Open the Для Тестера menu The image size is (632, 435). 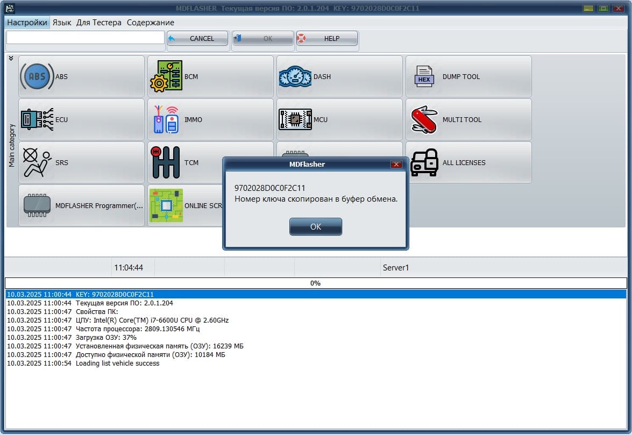pyautogui.click(x=98, y=23)
